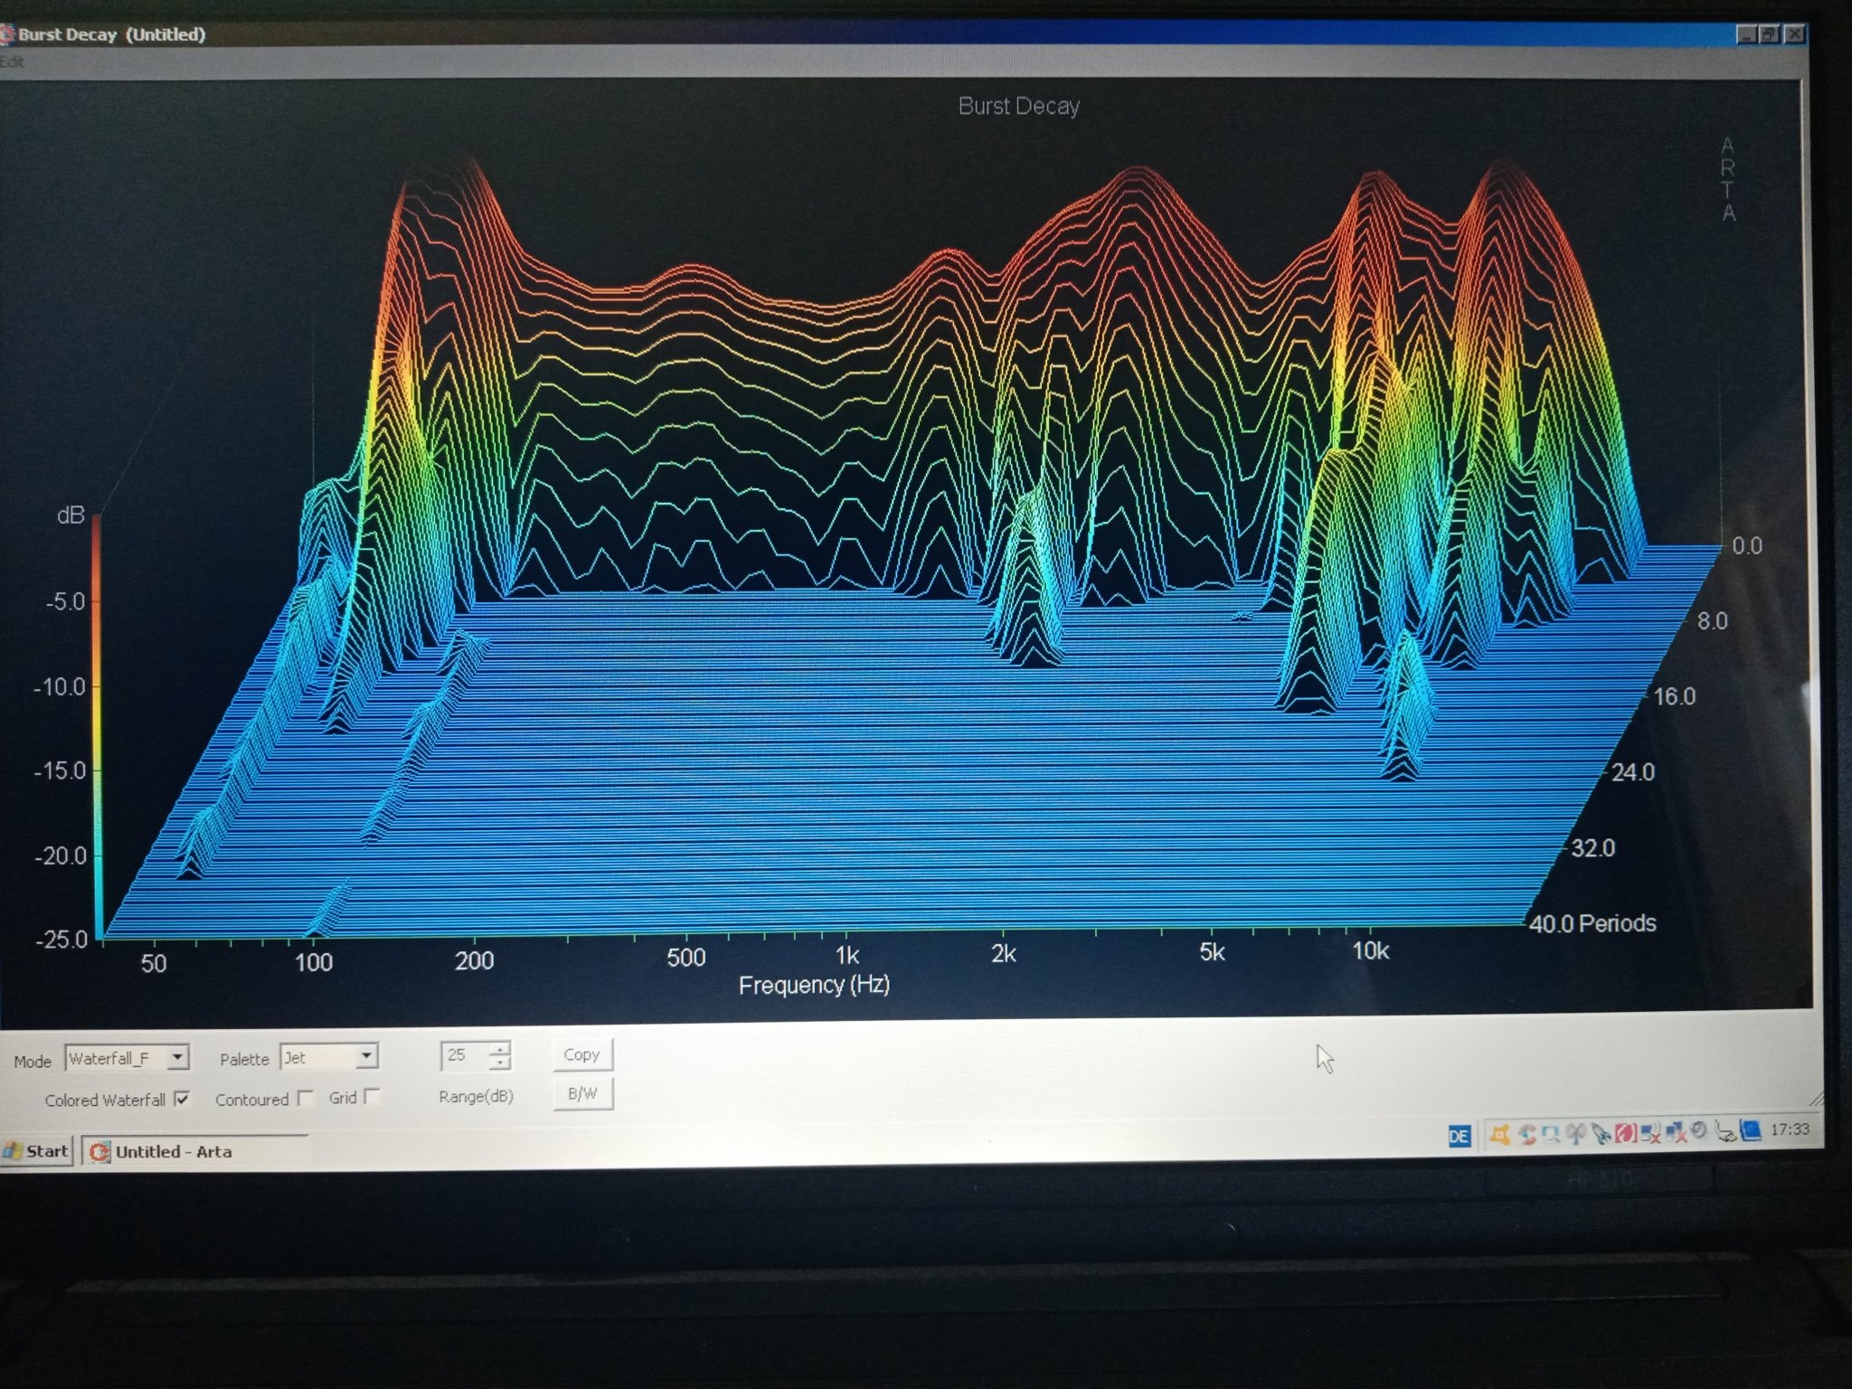Viewport: 1852px width, 1389px height.
Task: Click the monitor-shaped tray icon
Action: point(1551,1134)
